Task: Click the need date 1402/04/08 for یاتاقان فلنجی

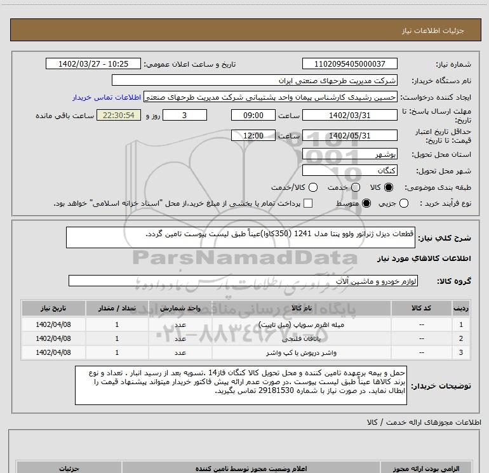Action: pyautogui.click(x=53, y=338)
